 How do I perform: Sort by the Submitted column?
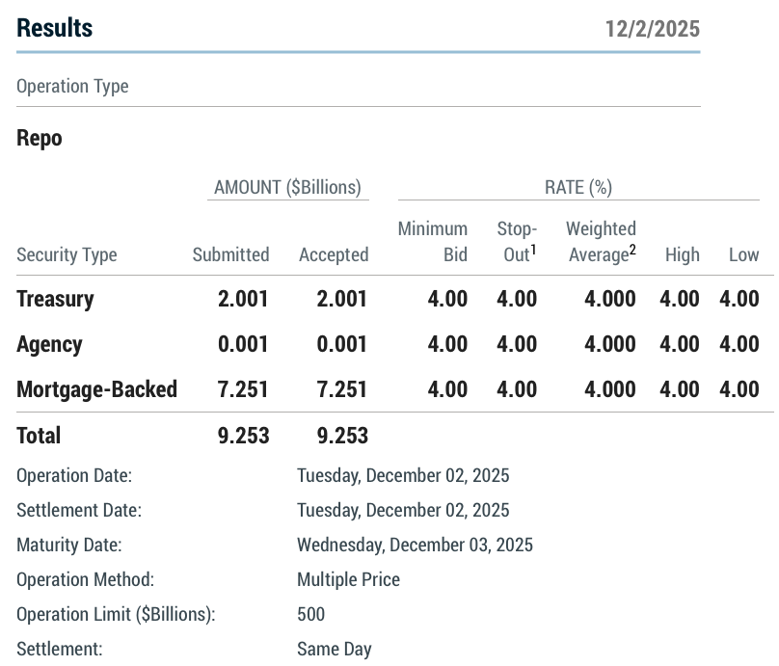231,254
